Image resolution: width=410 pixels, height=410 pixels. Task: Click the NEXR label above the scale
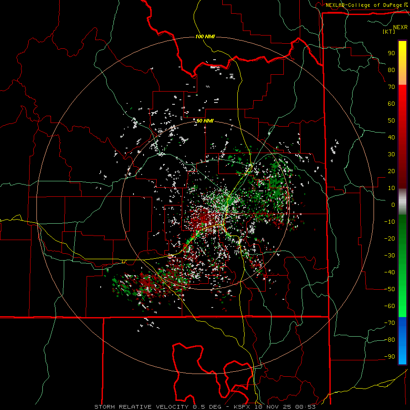(x=400, y=27)
